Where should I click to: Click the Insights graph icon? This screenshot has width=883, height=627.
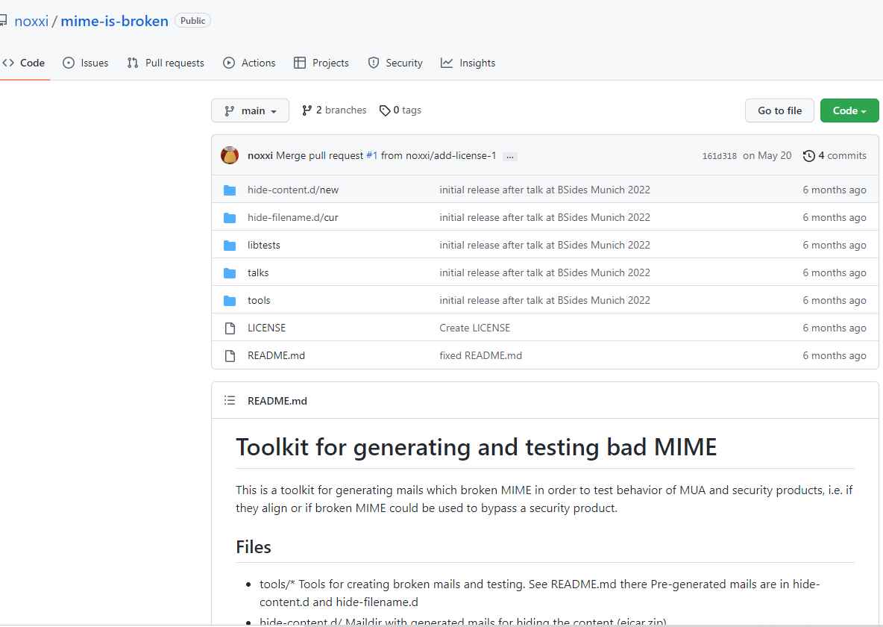[447, 63]
